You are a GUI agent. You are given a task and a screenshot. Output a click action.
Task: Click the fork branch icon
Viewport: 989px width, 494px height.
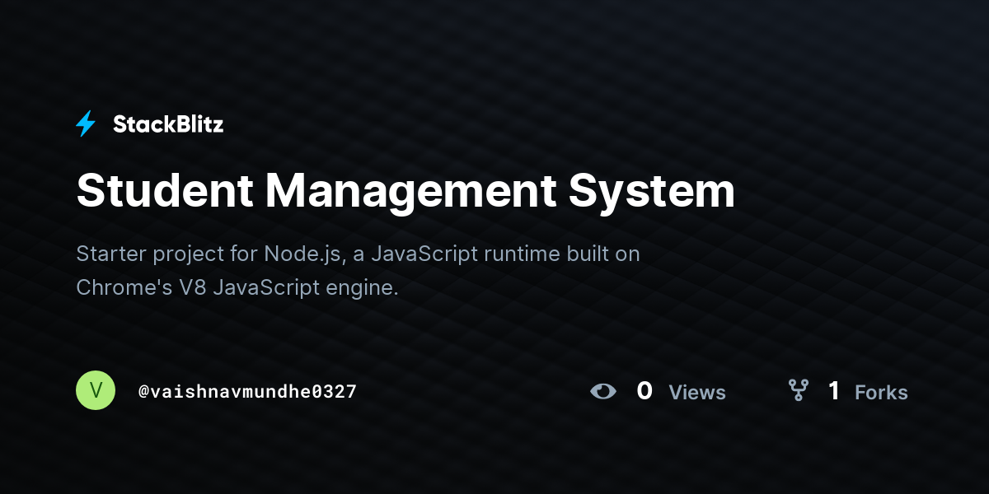pyautogui.click(x=798, y=390)
